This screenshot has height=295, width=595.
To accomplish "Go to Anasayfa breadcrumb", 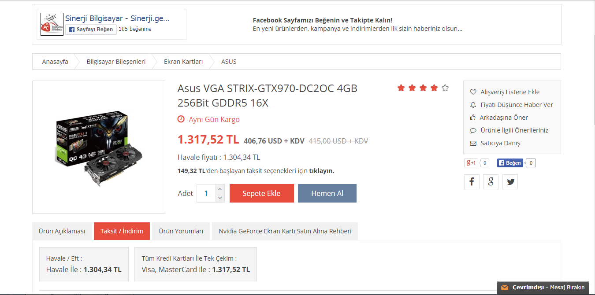I will (55, 62).
